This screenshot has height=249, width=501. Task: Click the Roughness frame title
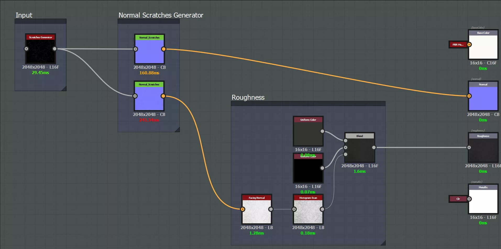(248, 97)
